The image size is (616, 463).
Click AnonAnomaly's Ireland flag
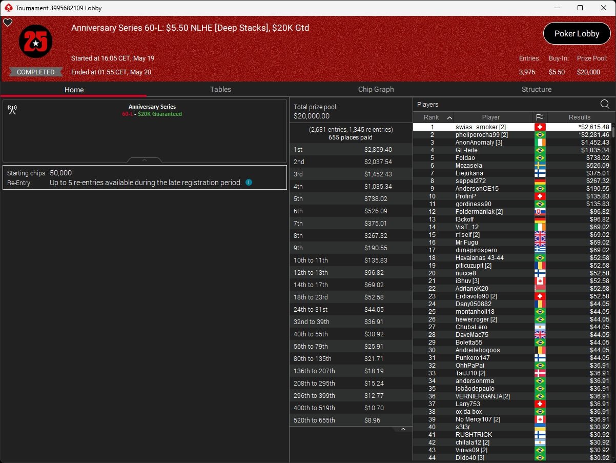[x=540, y=142]
